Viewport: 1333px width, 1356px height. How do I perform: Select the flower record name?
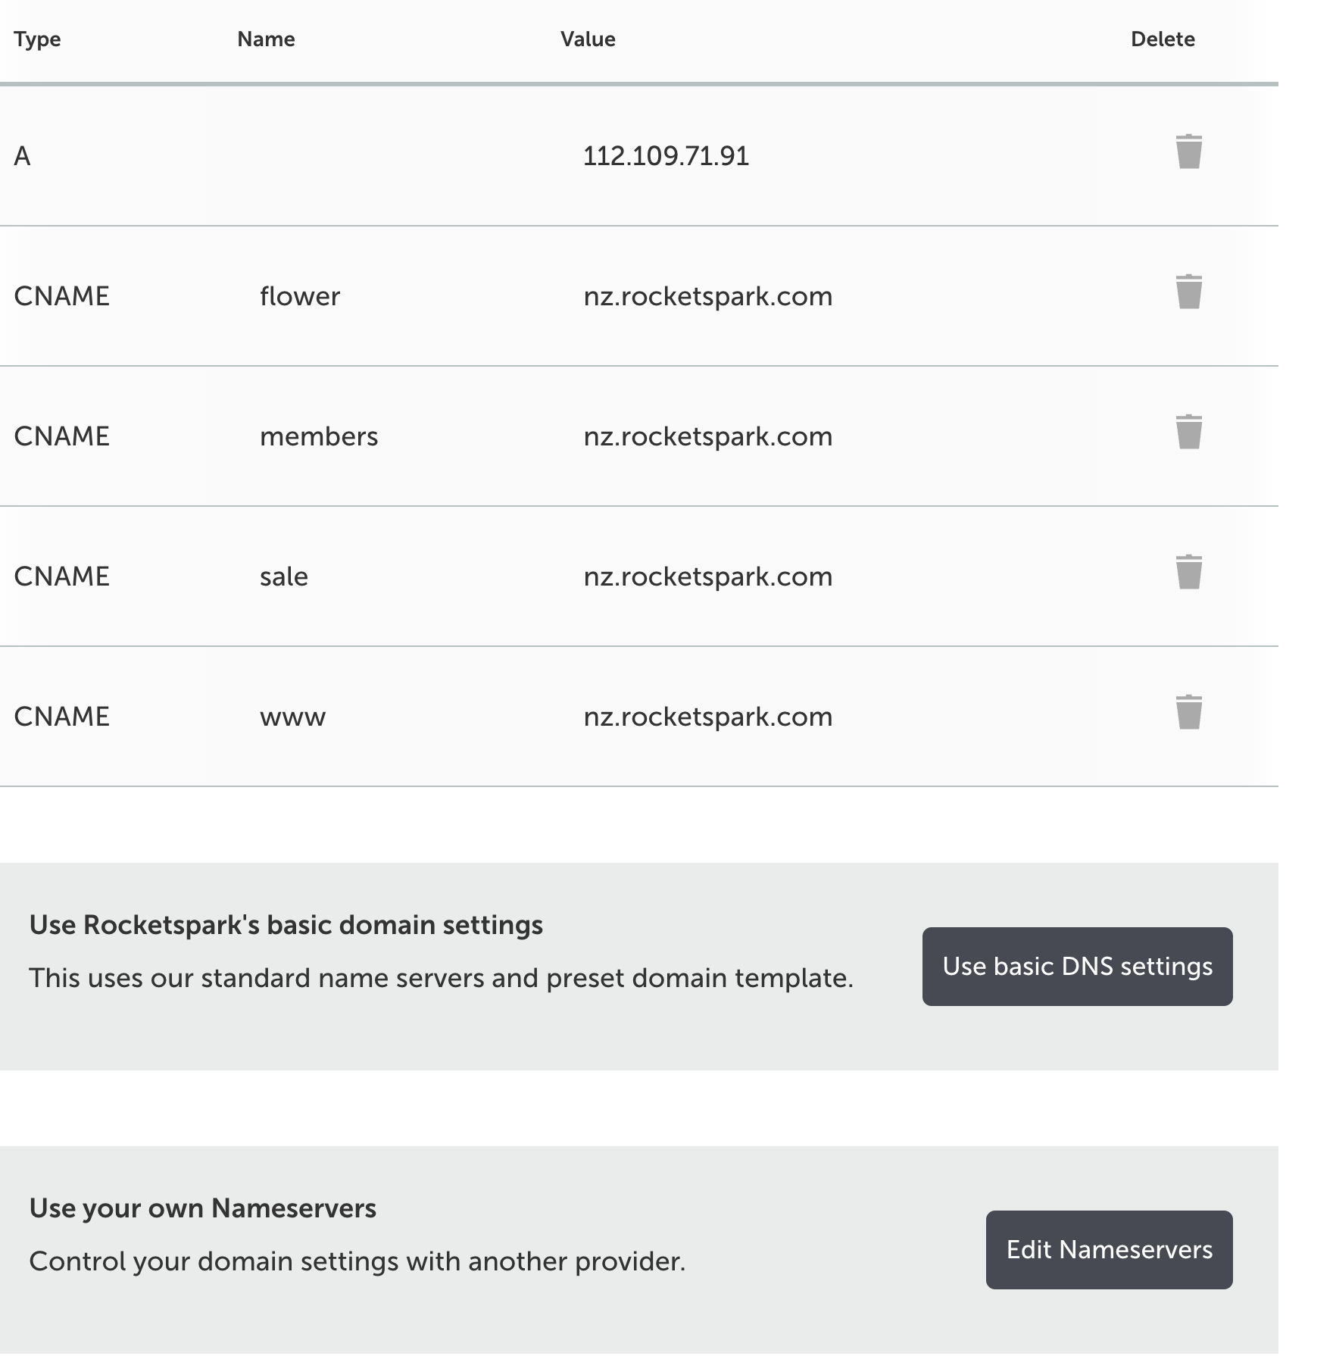tap(300, 296)
